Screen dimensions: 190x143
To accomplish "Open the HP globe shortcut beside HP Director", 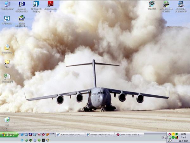I will coord(22,19).
